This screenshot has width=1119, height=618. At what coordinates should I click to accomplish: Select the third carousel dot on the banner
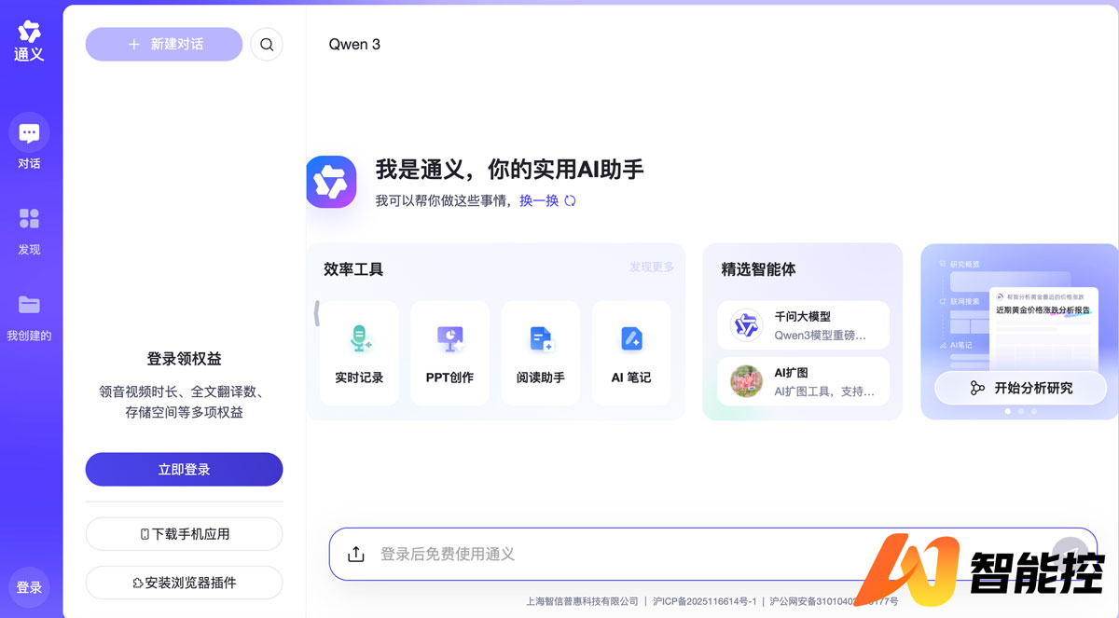click(x=1034, y=411)
